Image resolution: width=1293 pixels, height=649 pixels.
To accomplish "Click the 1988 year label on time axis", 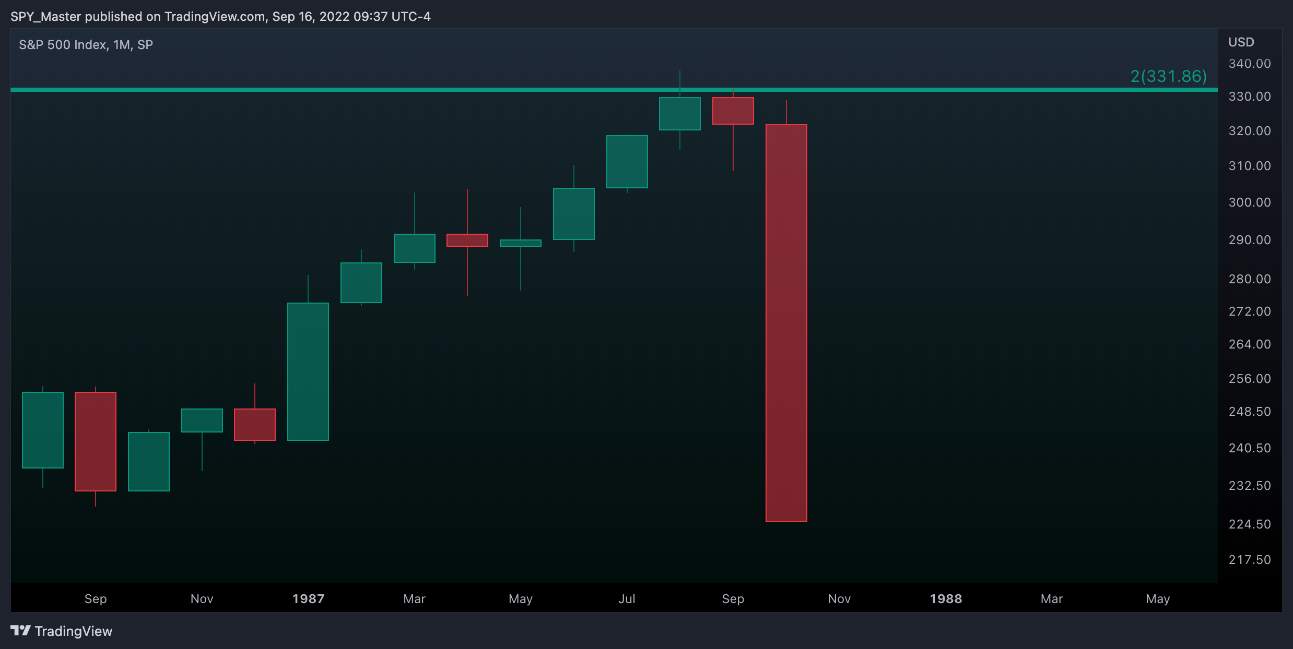I will tap(946, 599).
